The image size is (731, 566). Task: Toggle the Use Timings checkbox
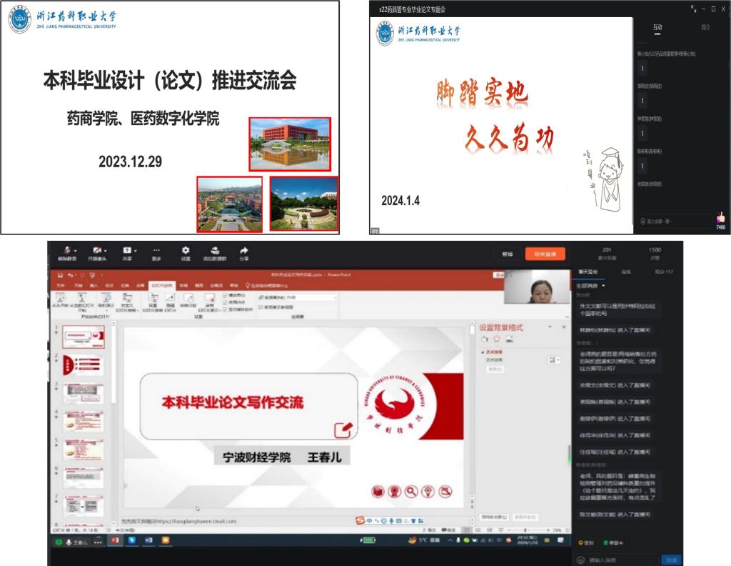click(x=225, y=302)
